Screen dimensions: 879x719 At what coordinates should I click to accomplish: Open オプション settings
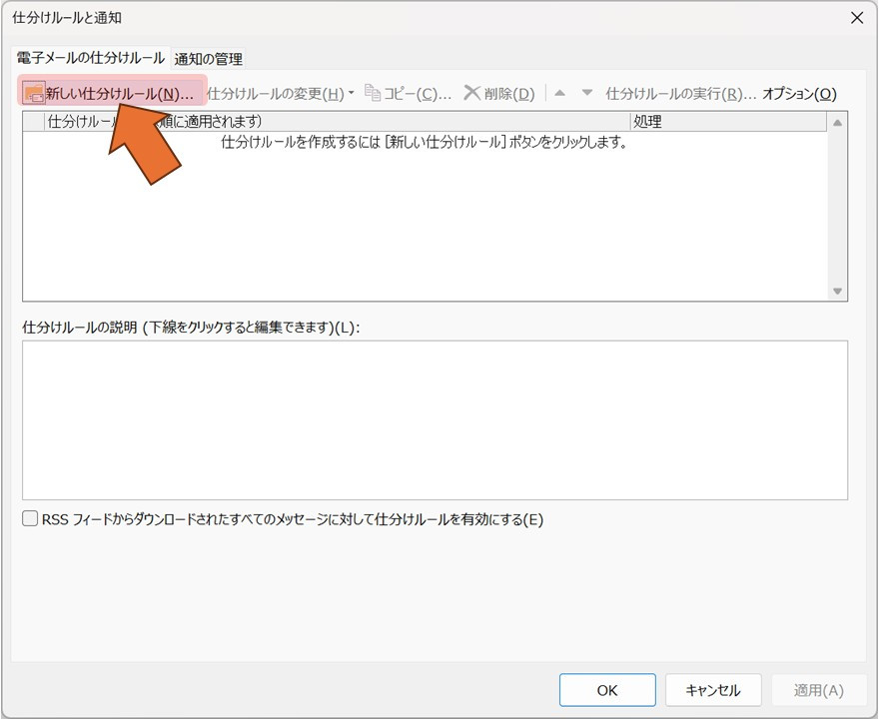[799, 93]
